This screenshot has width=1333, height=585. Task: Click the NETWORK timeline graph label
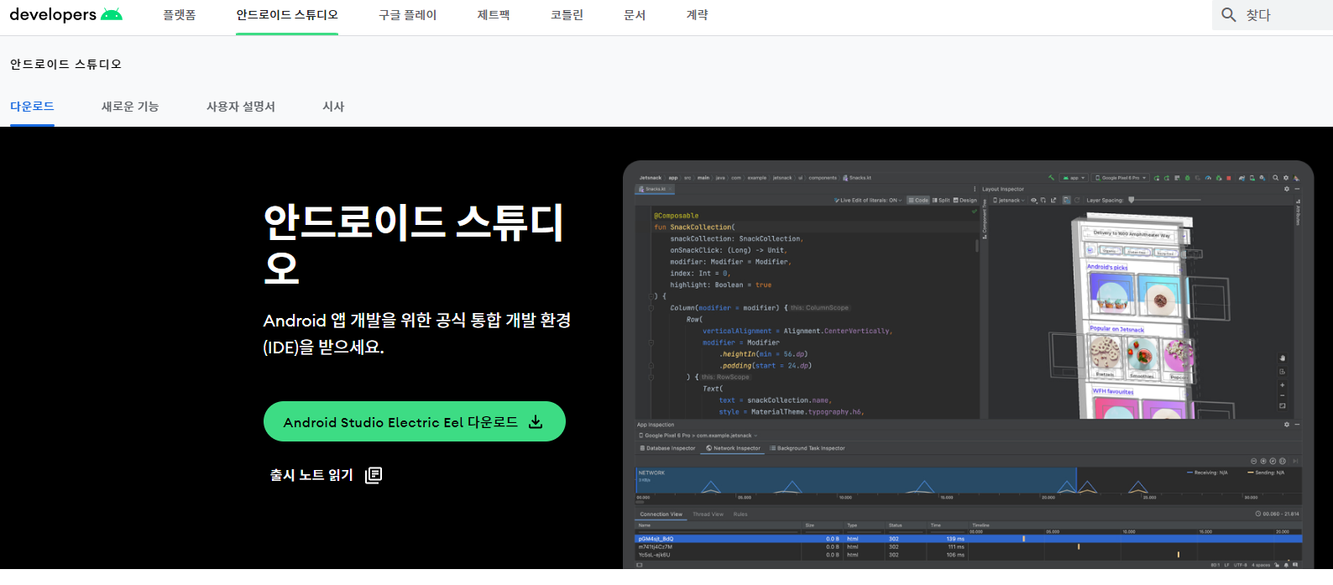click(x=651, y=473)
